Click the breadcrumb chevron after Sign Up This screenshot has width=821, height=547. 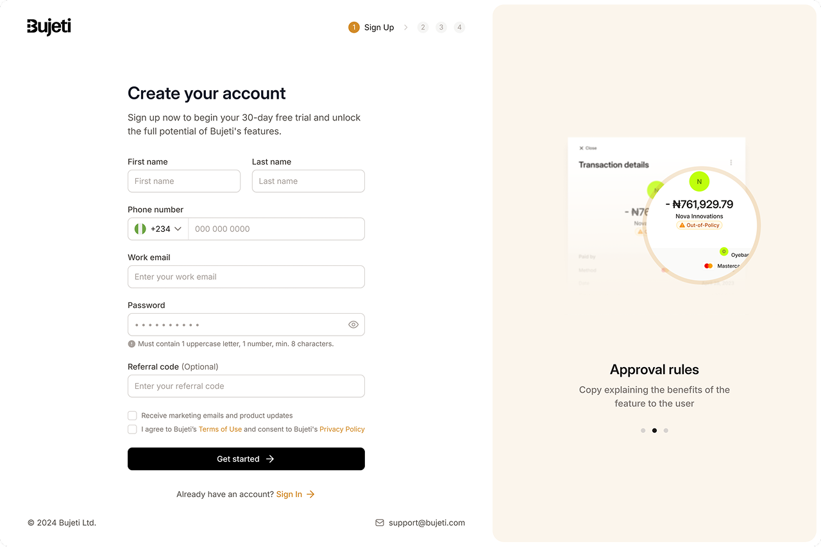pyautogui.click(x=406, y=28)
